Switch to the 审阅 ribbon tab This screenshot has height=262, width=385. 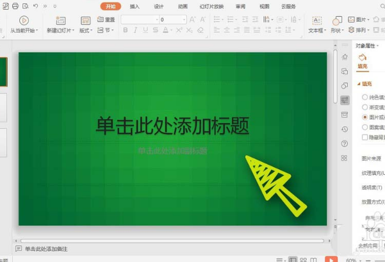coord(240,6)
